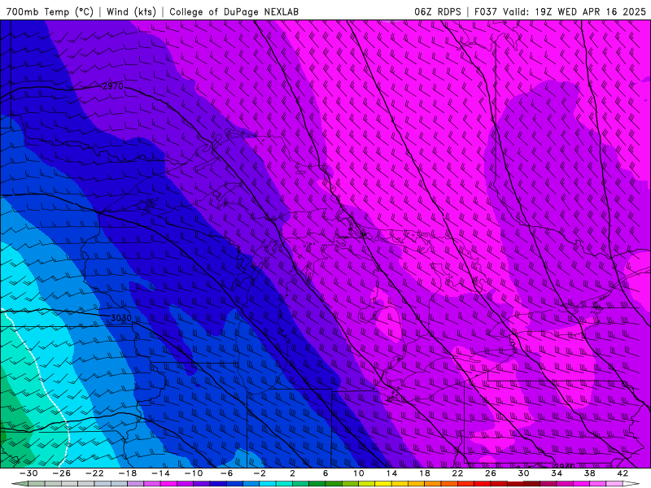Click the 42 colorbar tick label
The height and width of the screenshot is (488, 651).
[623, 473]
